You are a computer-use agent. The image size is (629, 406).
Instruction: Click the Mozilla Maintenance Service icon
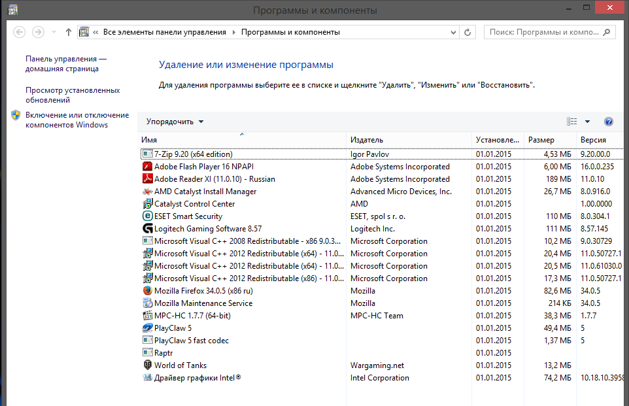(x=148, y=303)
